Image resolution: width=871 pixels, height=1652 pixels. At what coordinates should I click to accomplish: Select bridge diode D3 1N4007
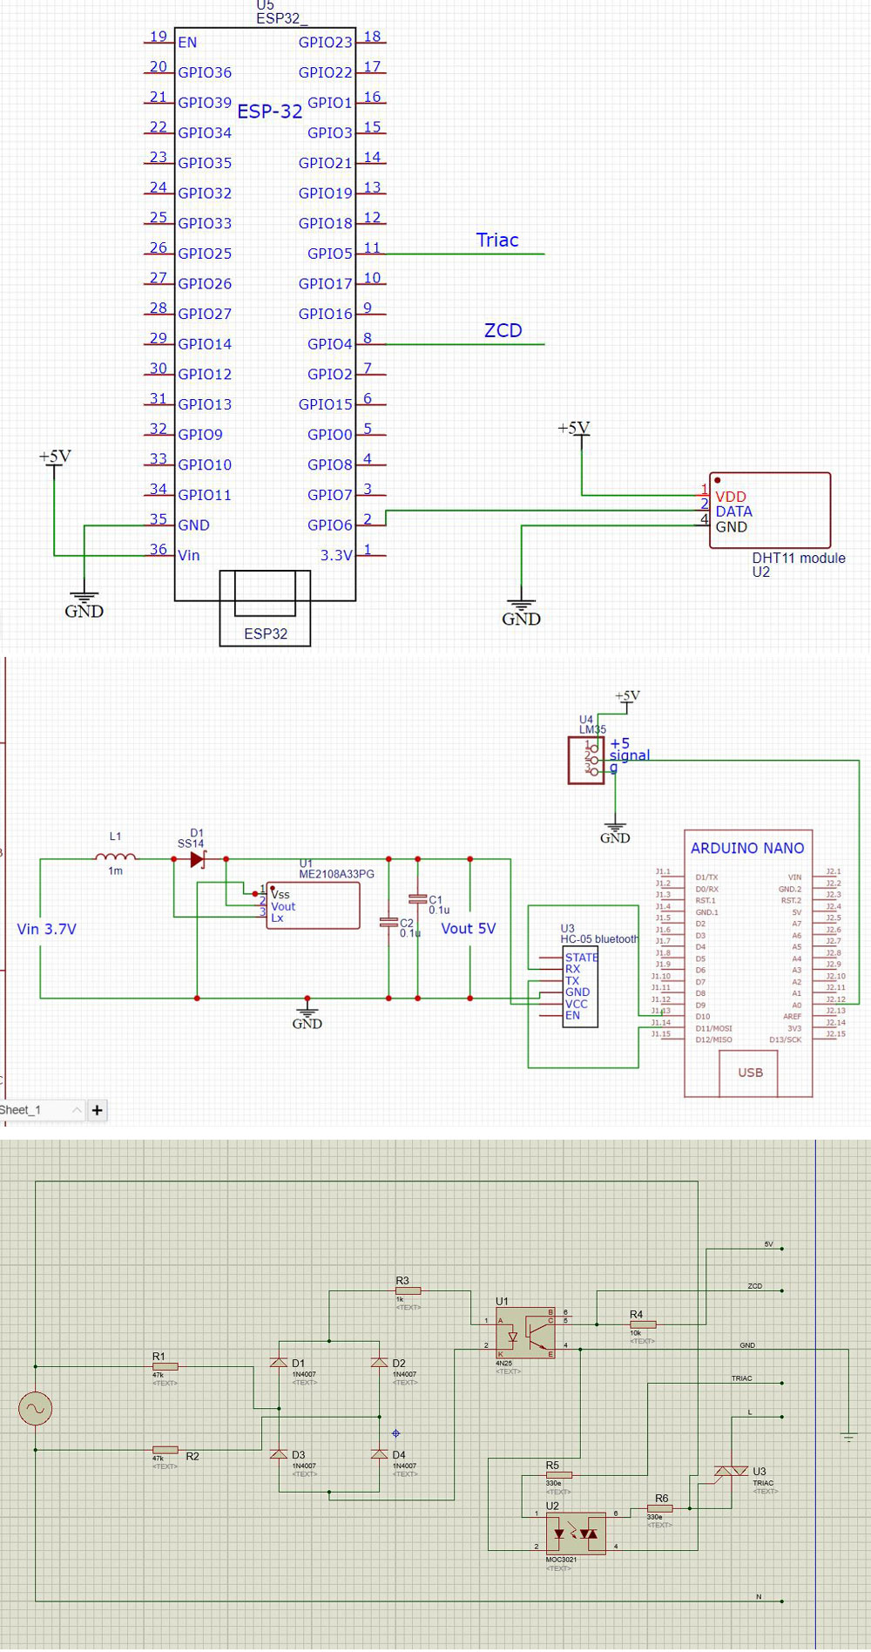(x=279, y=1454)
